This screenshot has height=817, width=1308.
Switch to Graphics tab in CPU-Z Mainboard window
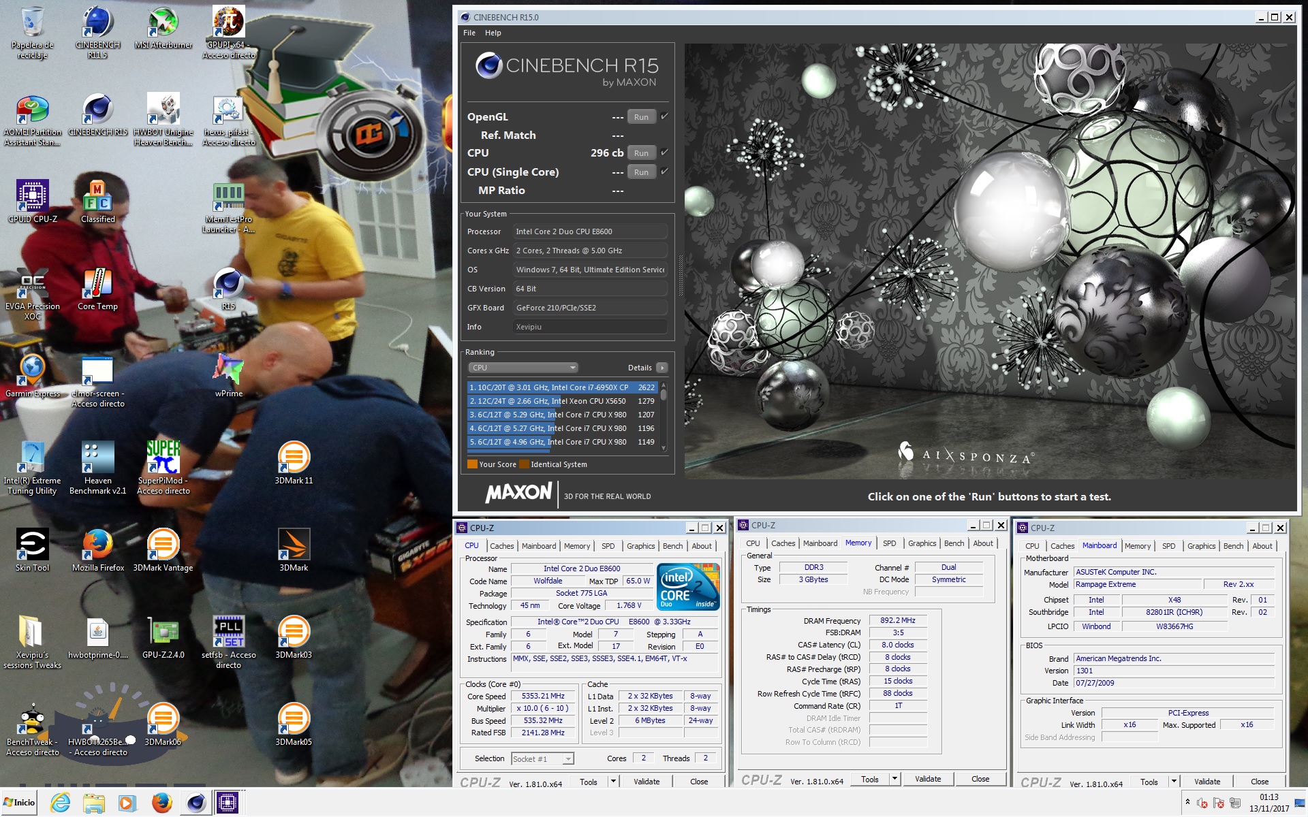pyautogui.click(x=1201, y=546)
